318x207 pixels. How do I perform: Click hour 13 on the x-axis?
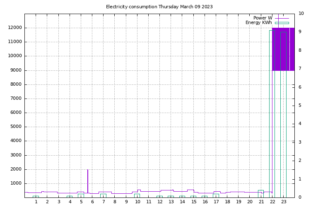click(x=171, y=202)
